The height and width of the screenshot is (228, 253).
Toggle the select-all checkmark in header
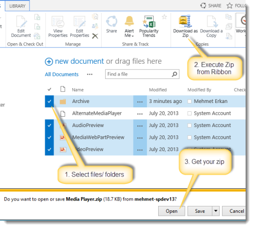tap(49, 89)
